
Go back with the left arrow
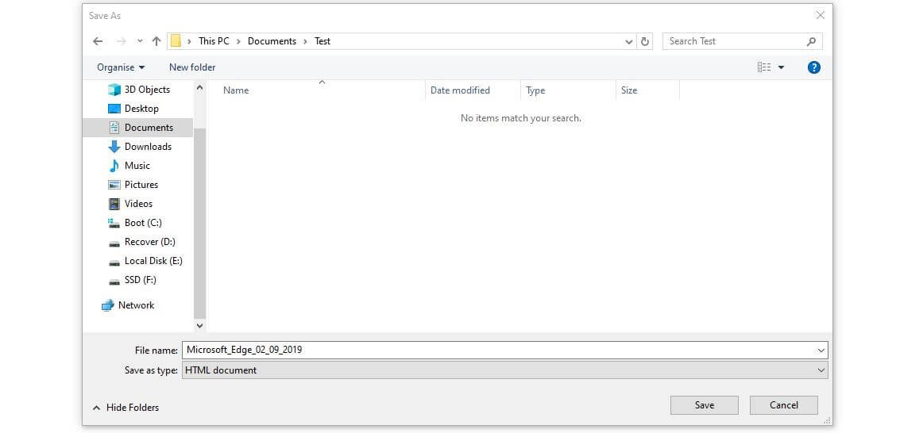(x=98, y=41)
